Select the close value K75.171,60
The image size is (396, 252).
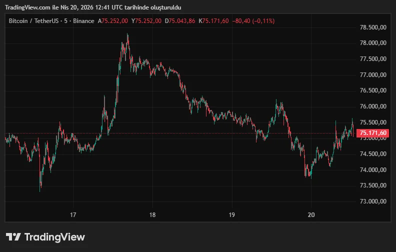click(x=213, y=20)
